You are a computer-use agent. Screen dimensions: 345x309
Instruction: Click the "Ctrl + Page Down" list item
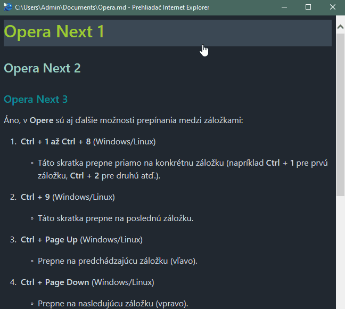(87, 282)
